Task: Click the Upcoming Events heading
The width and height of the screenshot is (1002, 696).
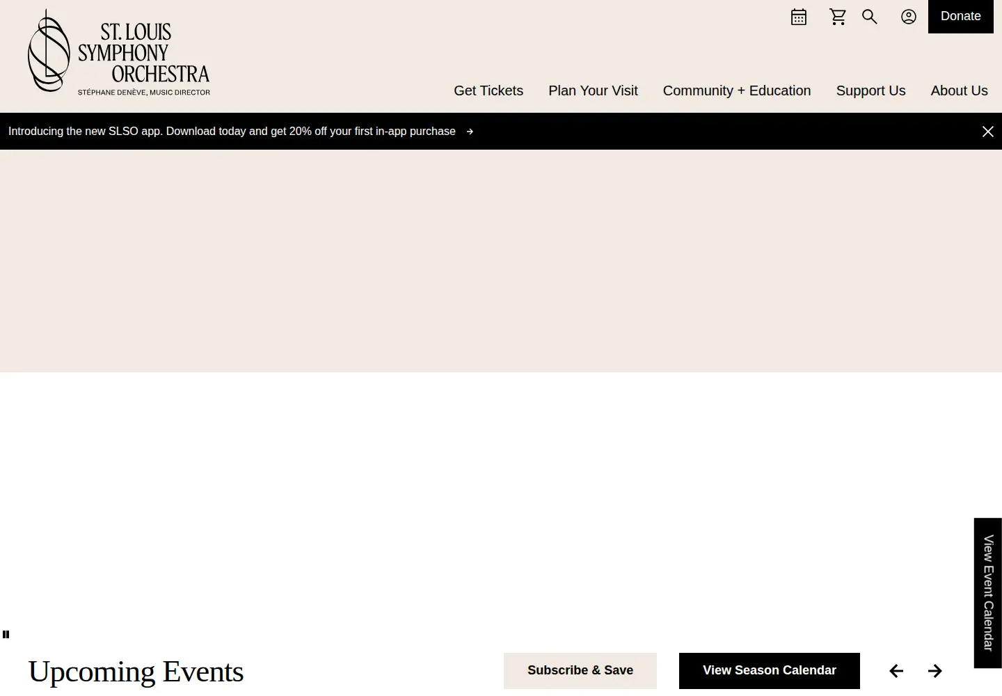Action: (x=136, y=672)
